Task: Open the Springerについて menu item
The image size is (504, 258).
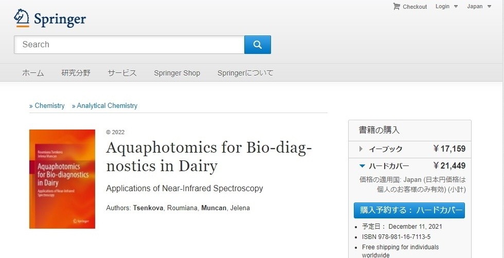Action: (x=245, y=73)
